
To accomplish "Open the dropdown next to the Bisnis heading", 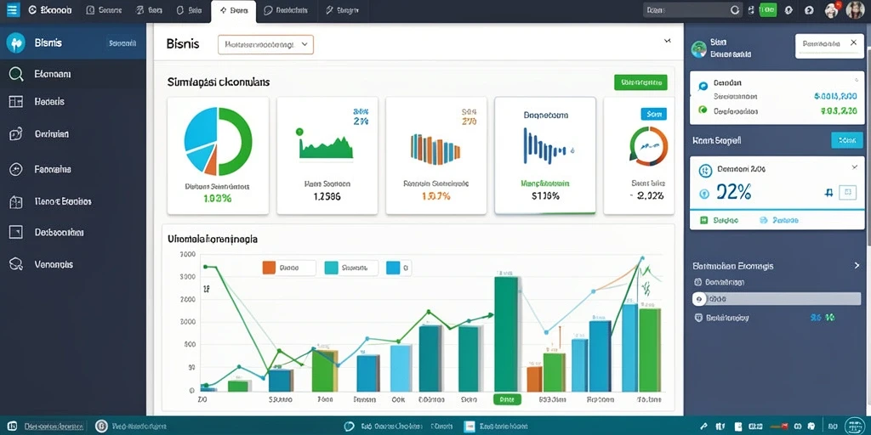I will tap(265, 44).
